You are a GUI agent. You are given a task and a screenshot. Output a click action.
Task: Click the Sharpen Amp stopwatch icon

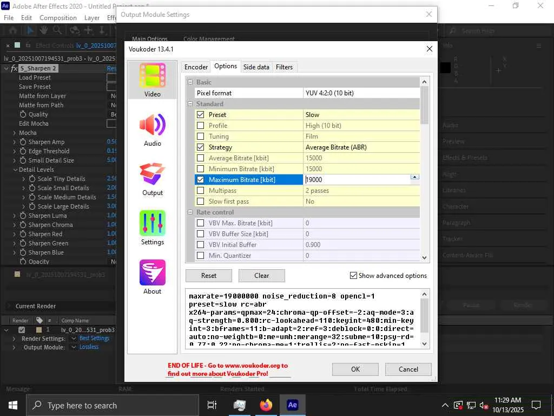23,142
